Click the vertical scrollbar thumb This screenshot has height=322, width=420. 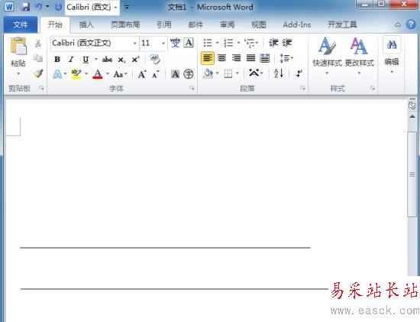412,174
